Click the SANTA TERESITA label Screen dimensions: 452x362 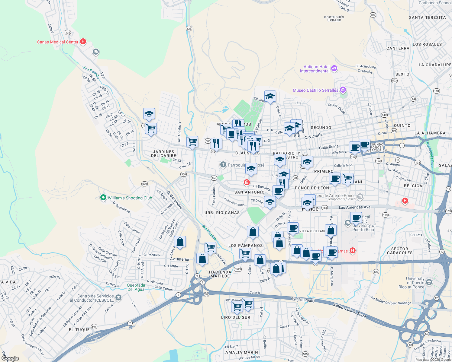(x=427, y=17)
